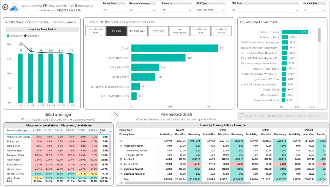Toggle the Inv Department filter button

(x=179, y=31)
